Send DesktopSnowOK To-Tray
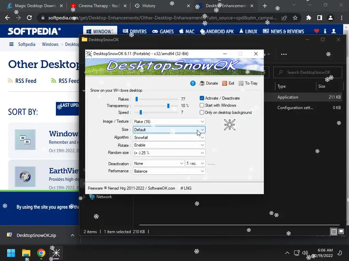This screenshot has height=261, width=349. (248, 83)
